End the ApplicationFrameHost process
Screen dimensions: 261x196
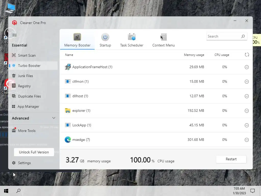(x=247, y=67)
